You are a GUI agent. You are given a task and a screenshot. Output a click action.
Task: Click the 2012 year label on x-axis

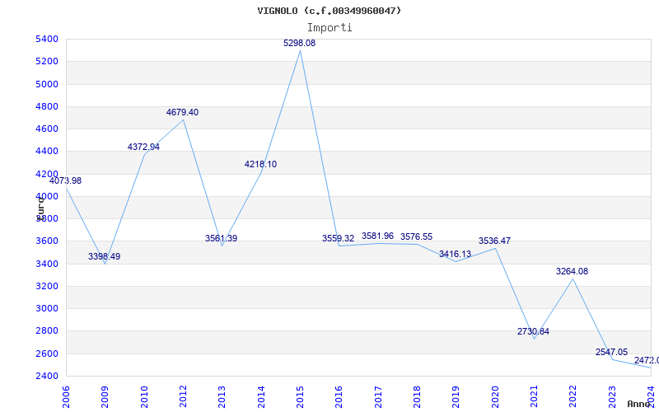pos(183,397)
